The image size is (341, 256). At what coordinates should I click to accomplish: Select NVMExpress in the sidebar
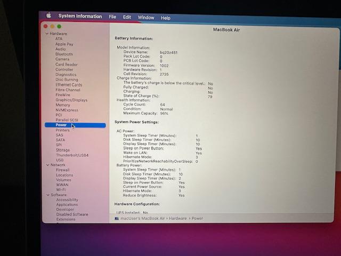(x=67, y=110)
